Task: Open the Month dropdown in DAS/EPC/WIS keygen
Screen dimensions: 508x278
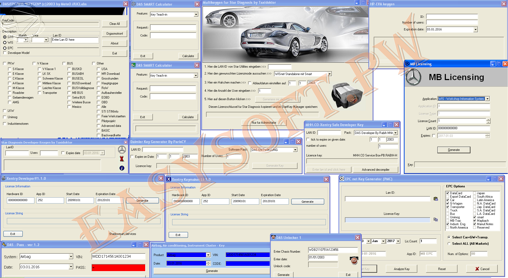Action: [26, 40]
